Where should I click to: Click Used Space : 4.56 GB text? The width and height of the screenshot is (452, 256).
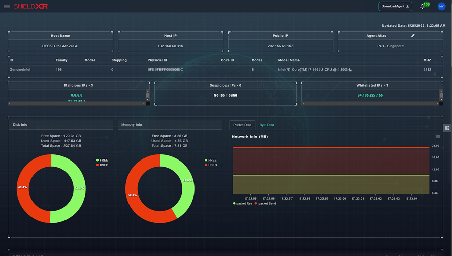170,141
